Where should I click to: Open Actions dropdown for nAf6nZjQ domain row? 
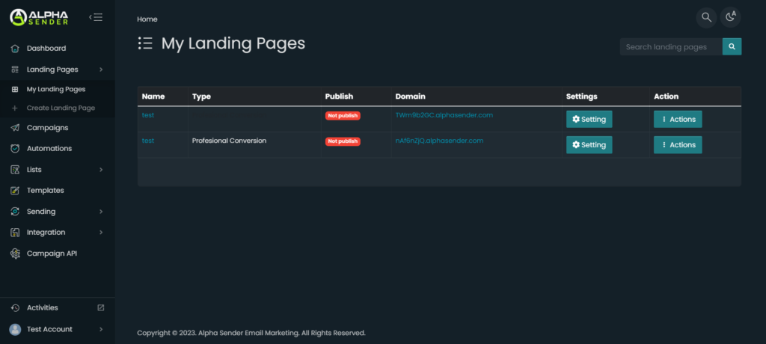coord(678,144)
